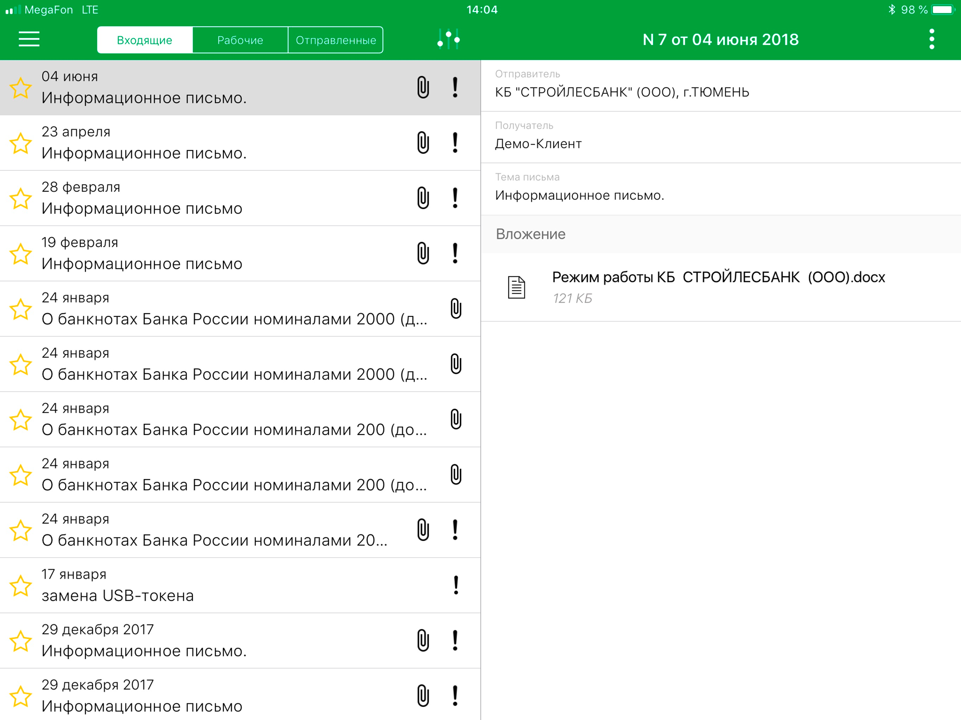Switch to the Входящие tab
Image resolution: width=961 pixels, height=720 pixels.
click(145, 40)
